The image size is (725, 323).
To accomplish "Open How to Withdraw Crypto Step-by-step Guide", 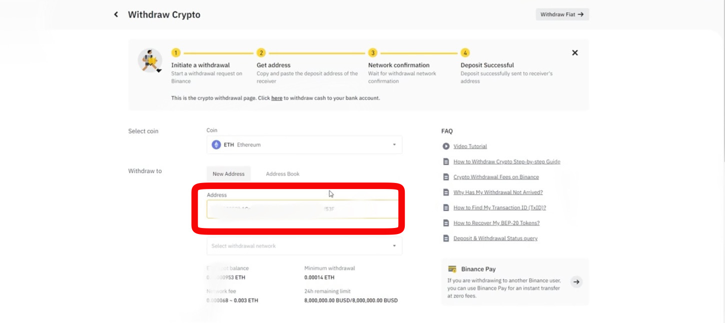I will 506,161.
